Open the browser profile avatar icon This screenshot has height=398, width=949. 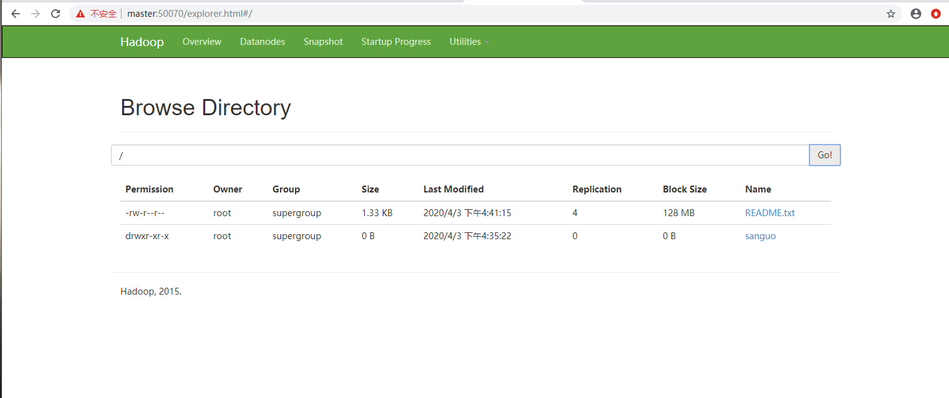point(916,14)
